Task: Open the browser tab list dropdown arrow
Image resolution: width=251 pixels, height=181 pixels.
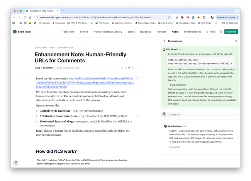Action: [237, 11]
